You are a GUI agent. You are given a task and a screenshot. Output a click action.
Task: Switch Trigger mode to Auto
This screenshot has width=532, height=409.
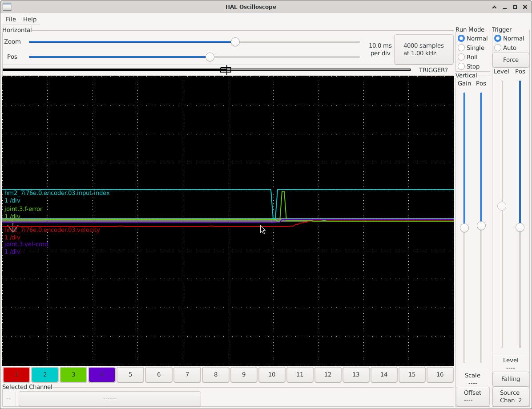click(x=498, y=48)
